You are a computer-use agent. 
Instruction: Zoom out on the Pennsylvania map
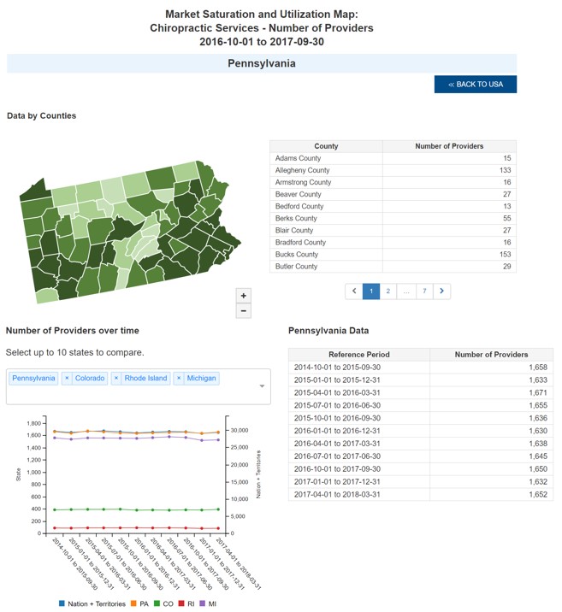point(244,311)
